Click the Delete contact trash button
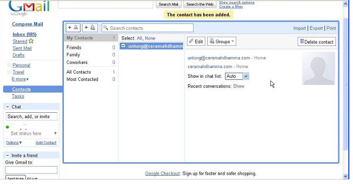 [x=317, y=42]
